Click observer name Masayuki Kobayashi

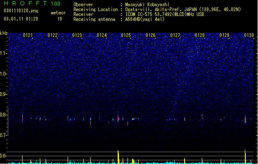(x=147, y=5)
